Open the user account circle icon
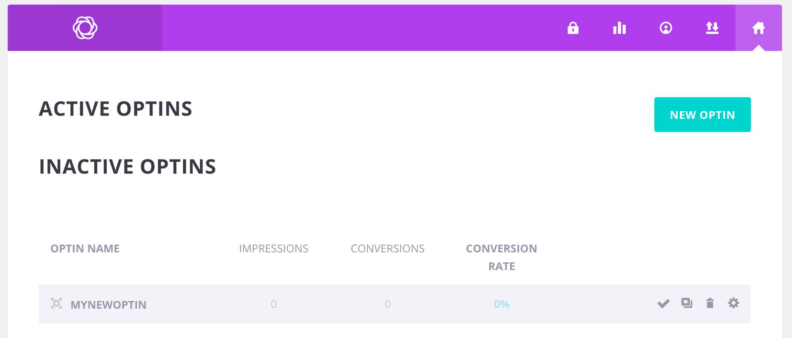 (x=666, y=28)
